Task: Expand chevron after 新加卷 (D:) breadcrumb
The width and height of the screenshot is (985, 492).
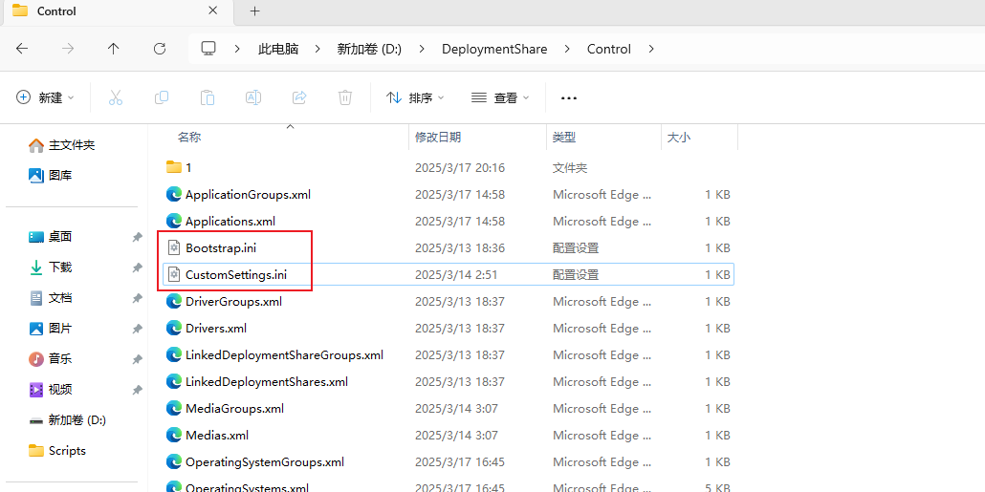Action: pos(422,49)
